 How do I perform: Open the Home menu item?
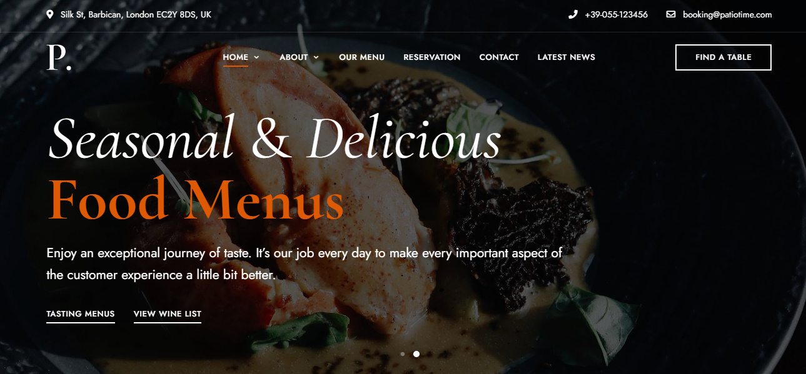coord(236,57)
